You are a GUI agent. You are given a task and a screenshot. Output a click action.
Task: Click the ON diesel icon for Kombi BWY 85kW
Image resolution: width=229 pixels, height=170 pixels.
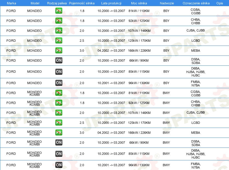[59, 154]
